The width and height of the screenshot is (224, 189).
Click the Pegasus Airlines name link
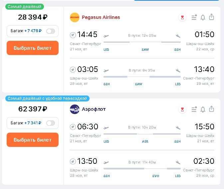(101, 17)
